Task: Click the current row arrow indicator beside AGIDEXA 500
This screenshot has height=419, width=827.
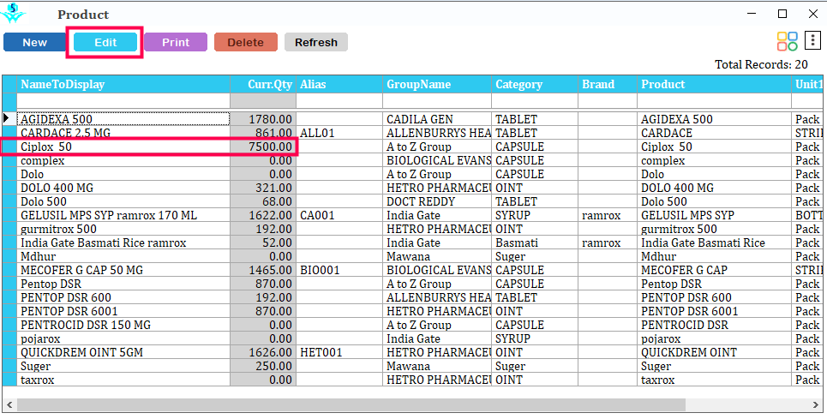Action: (6, 118)
